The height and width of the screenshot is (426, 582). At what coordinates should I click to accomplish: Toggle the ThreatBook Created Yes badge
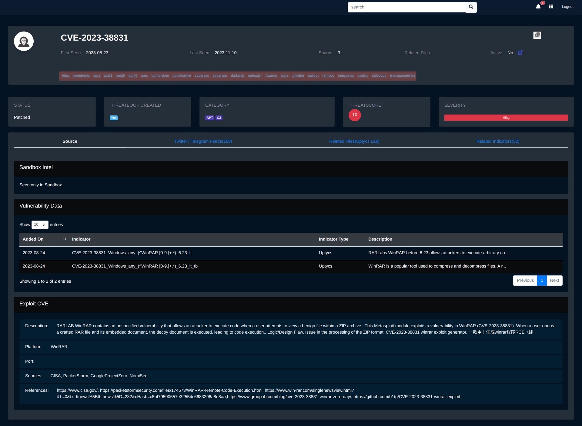113,118
